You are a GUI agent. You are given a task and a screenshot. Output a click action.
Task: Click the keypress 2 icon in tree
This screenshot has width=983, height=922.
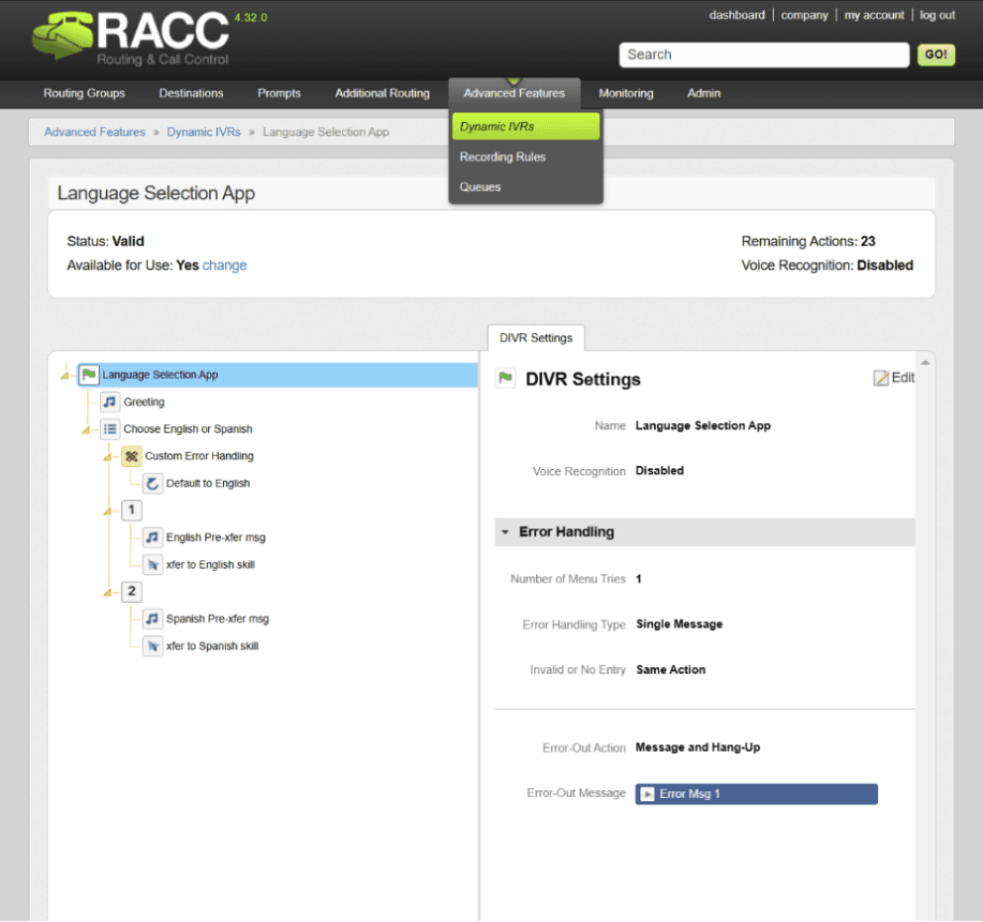tap(131, 591)
